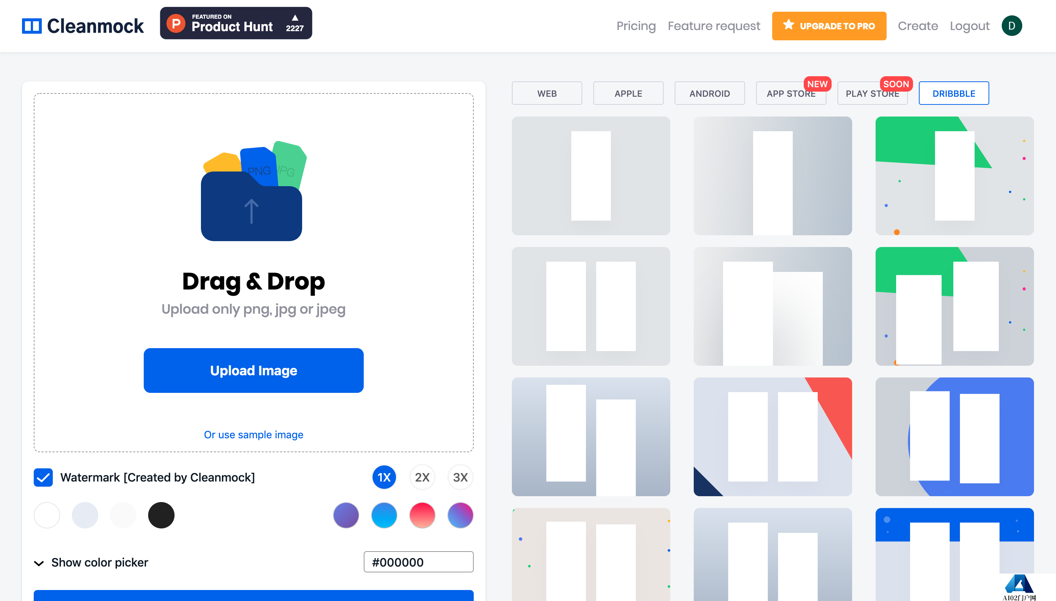The height and width of the screenshot is (601, 1056).
Task: Pick the off-white background swatch
Action: (x=123, y=515)
